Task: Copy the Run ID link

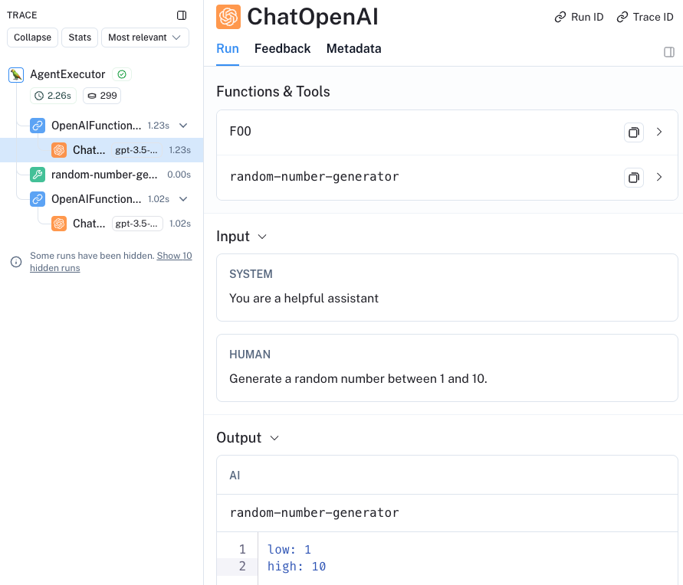Action: tap(579, 17)
